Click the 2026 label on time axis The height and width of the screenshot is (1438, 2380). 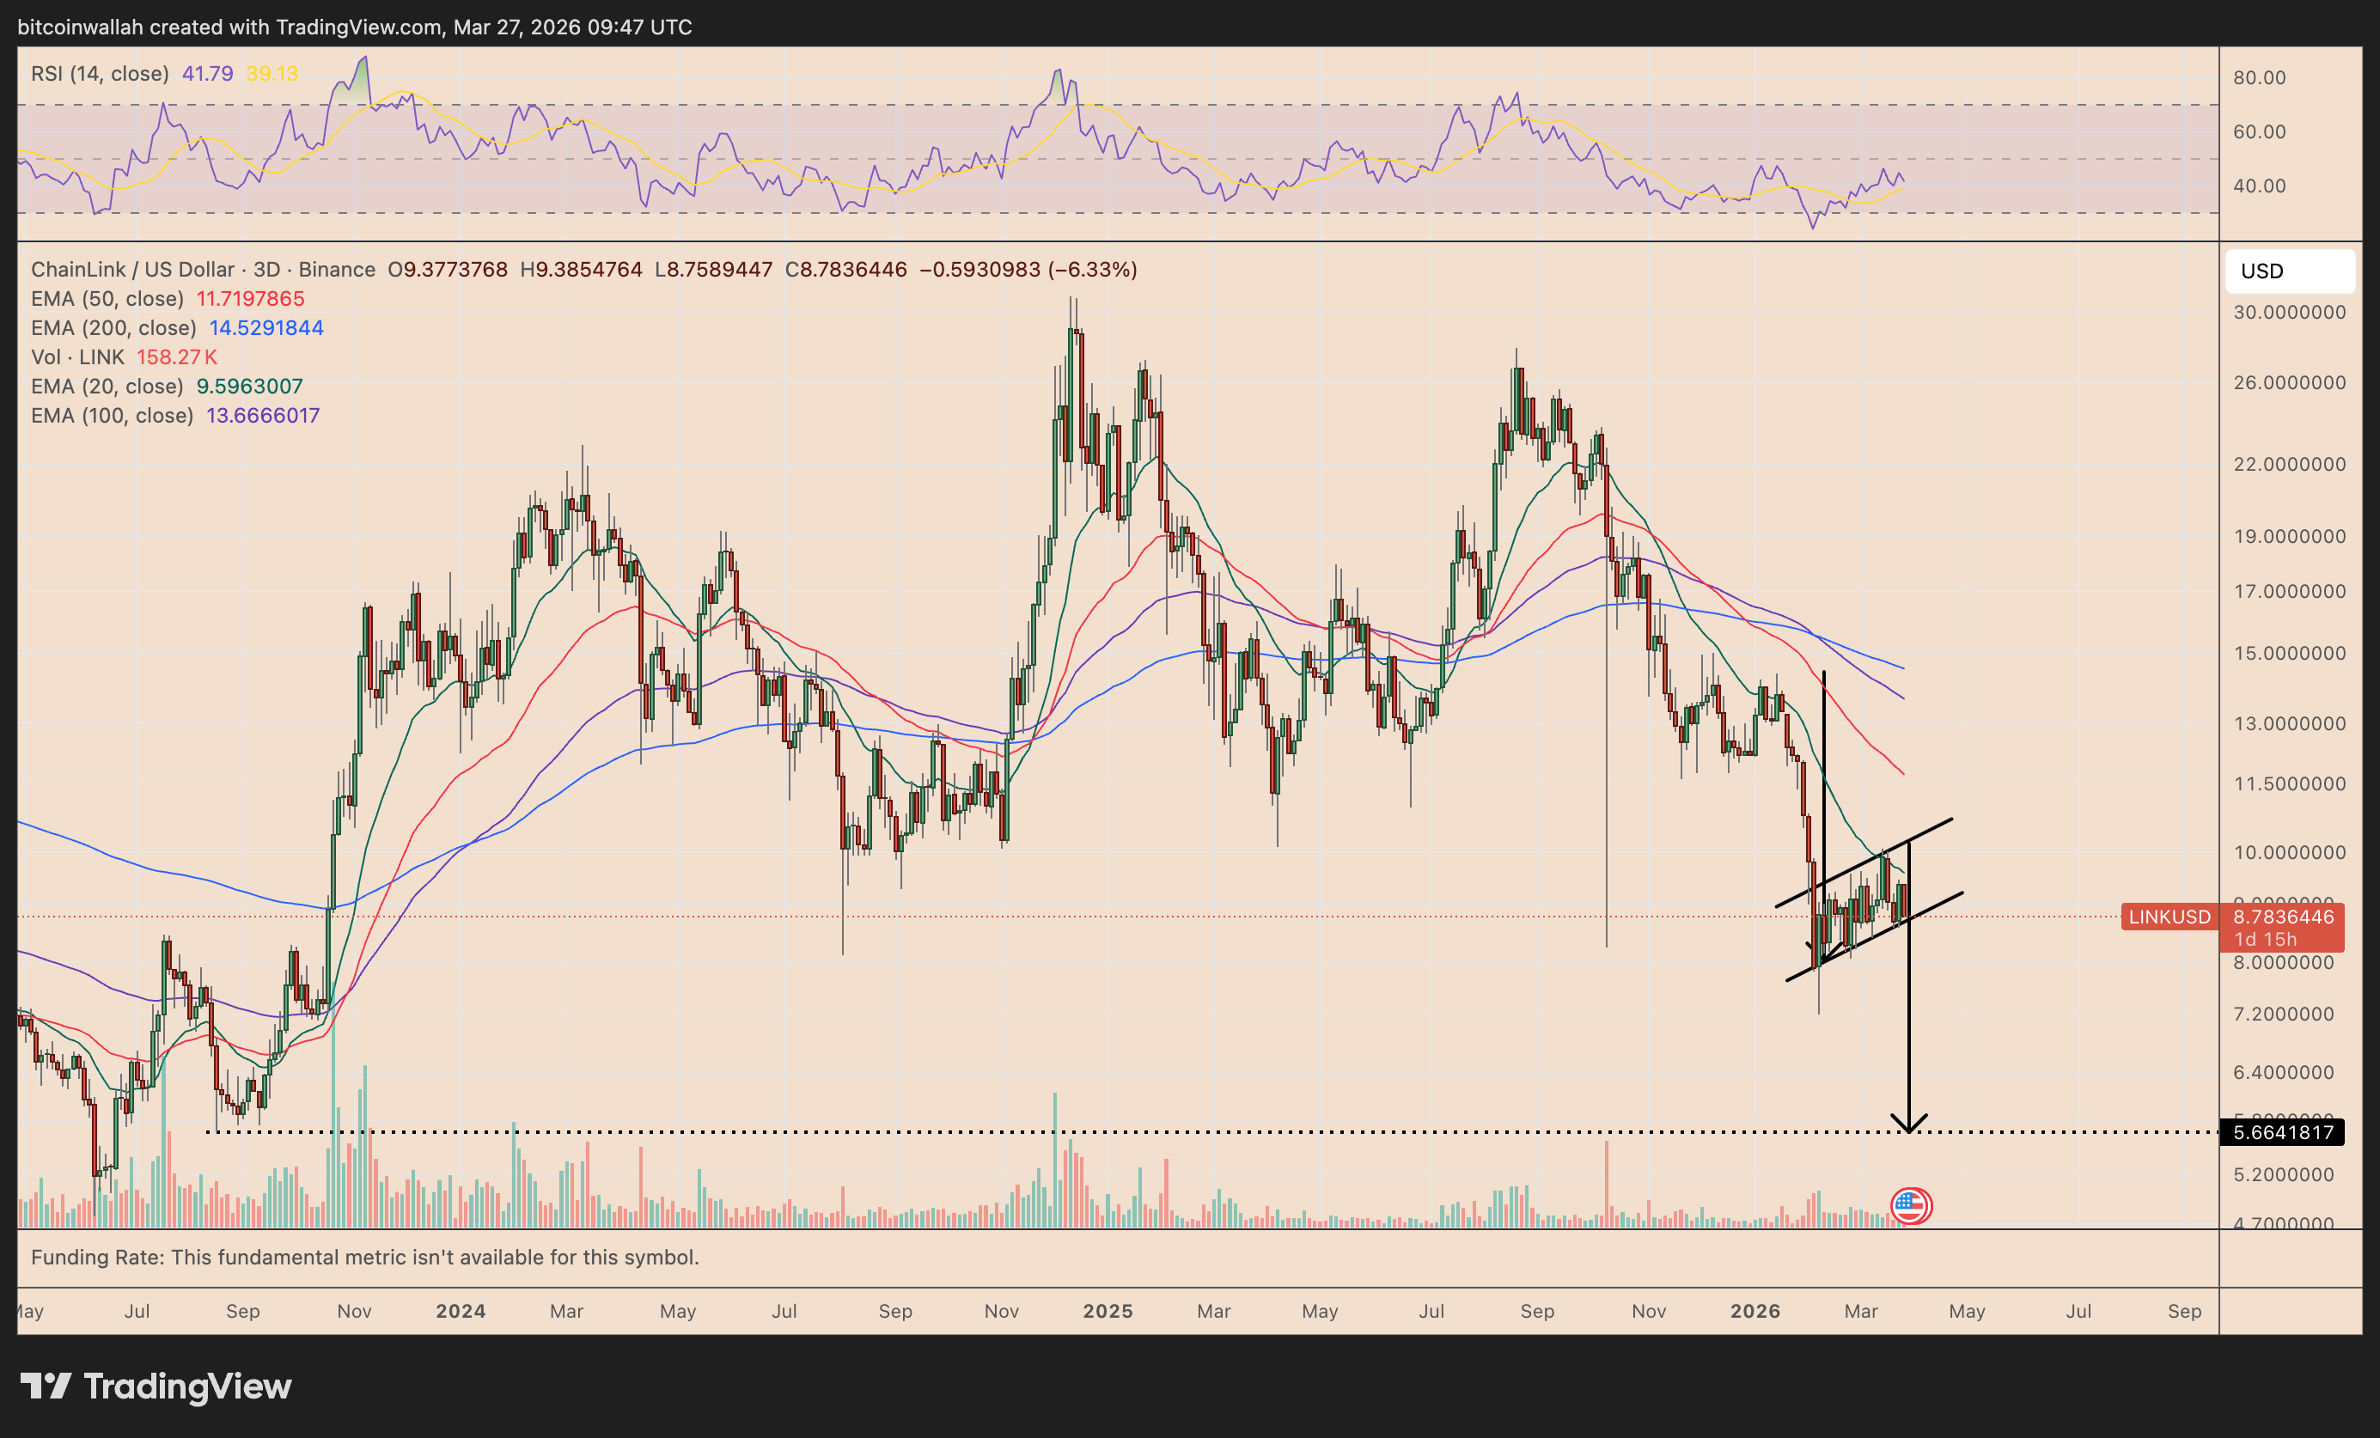[1754, 1312]
